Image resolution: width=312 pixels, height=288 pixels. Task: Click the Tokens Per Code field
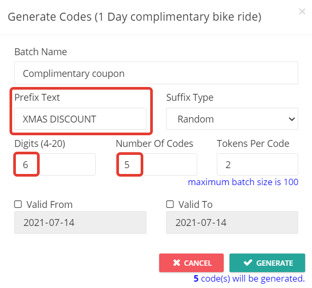pos(258,164)
